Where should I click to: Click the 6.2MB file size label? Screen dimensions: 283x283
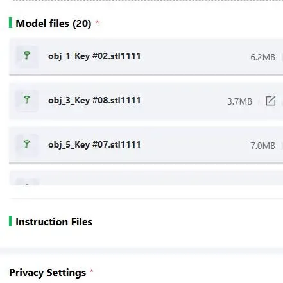262,57
